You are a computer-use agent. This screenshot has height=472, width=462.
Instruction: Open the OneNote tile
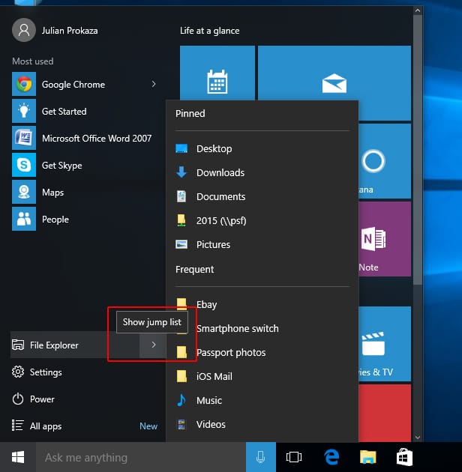(x=385, y=239)
